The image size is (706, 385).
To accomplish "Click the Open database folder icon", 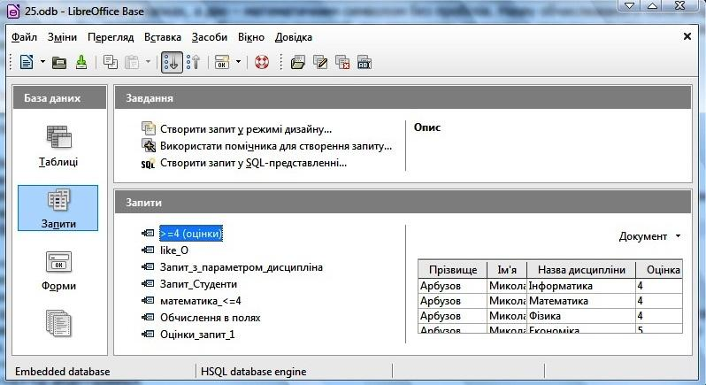I will (59, 62).
